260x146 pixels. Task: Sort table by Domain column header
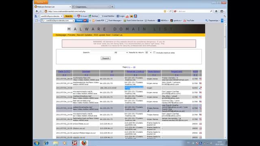click(86, 71)
